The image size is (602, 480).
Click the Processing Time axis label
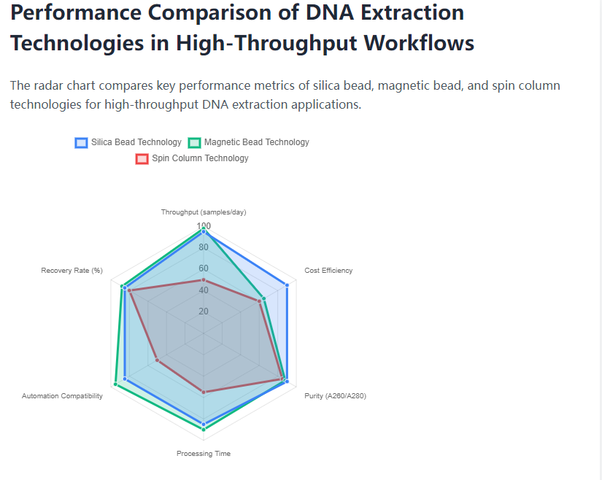pos(204,454)
